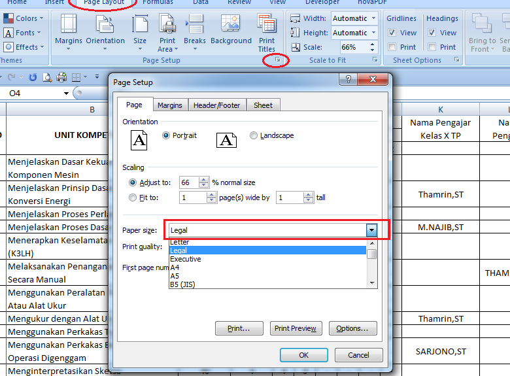The width and height of the screenshot is (510, 376).
Task: Choose Executive from the paper size list
Action: [x=267, y=259]
